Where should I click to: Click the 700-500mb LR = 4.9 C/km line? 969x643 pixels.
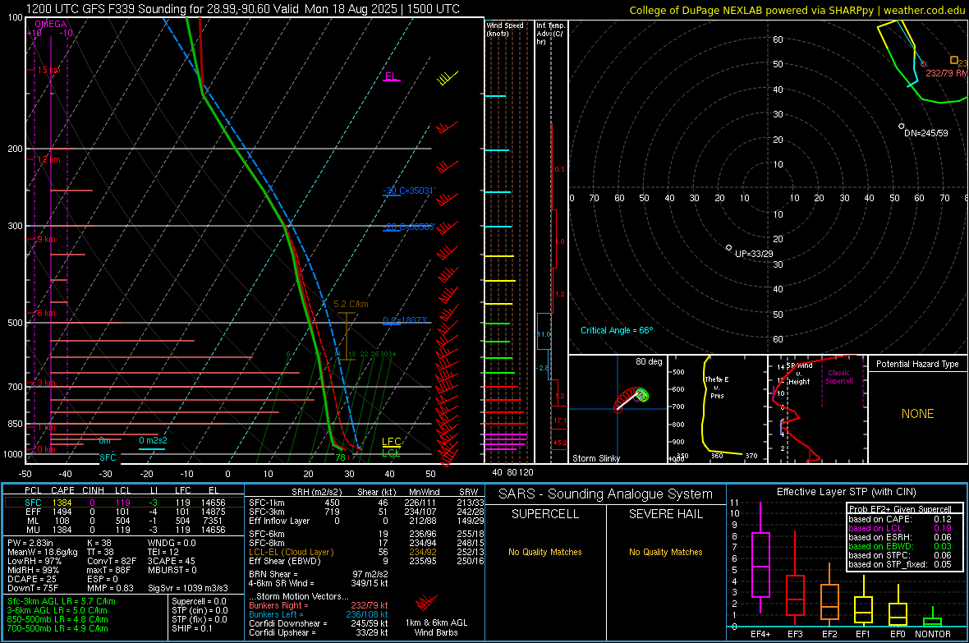tap(57, 628)
